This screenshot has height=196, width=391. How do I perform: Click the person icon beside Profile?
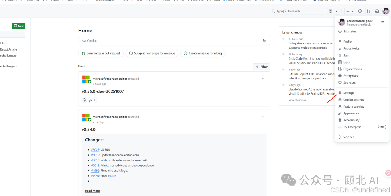pyautogui.click(x=340, y=42)
